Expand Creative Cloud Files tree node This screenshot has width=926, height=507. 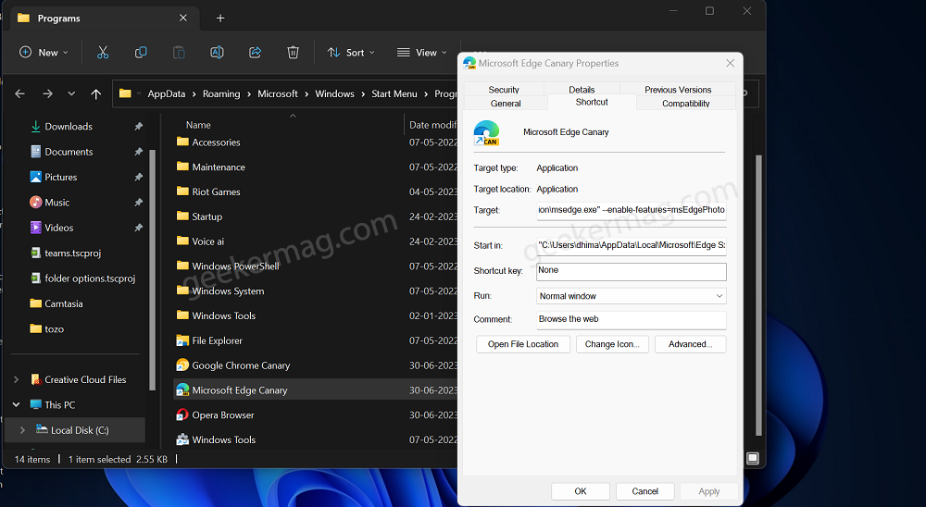coord(17,379)
